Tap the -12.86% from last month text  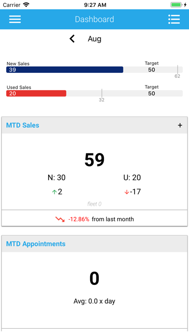click(101, 219)
